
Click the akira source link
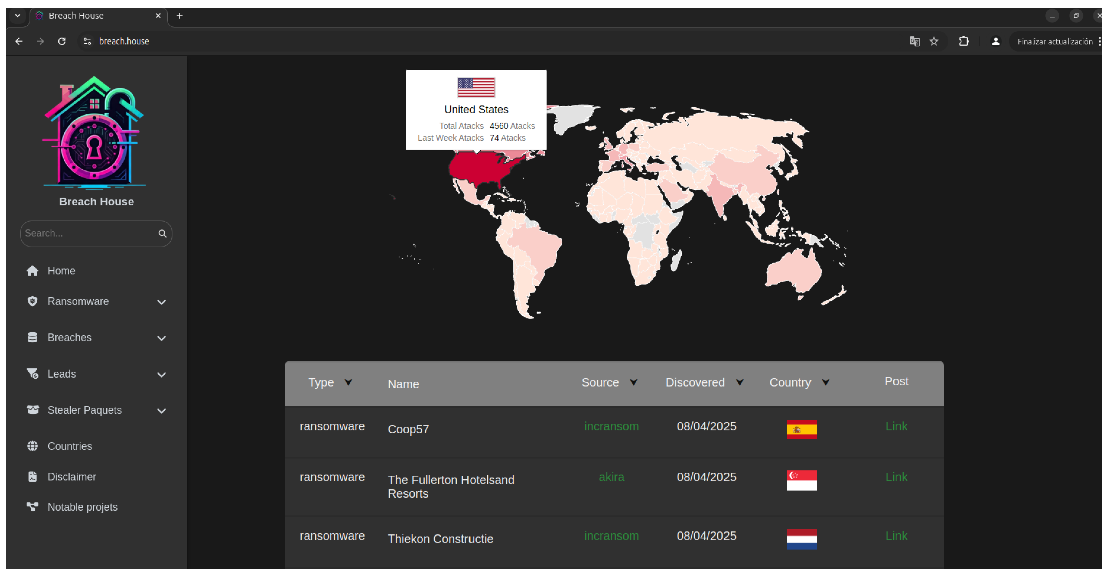(611, 477)
